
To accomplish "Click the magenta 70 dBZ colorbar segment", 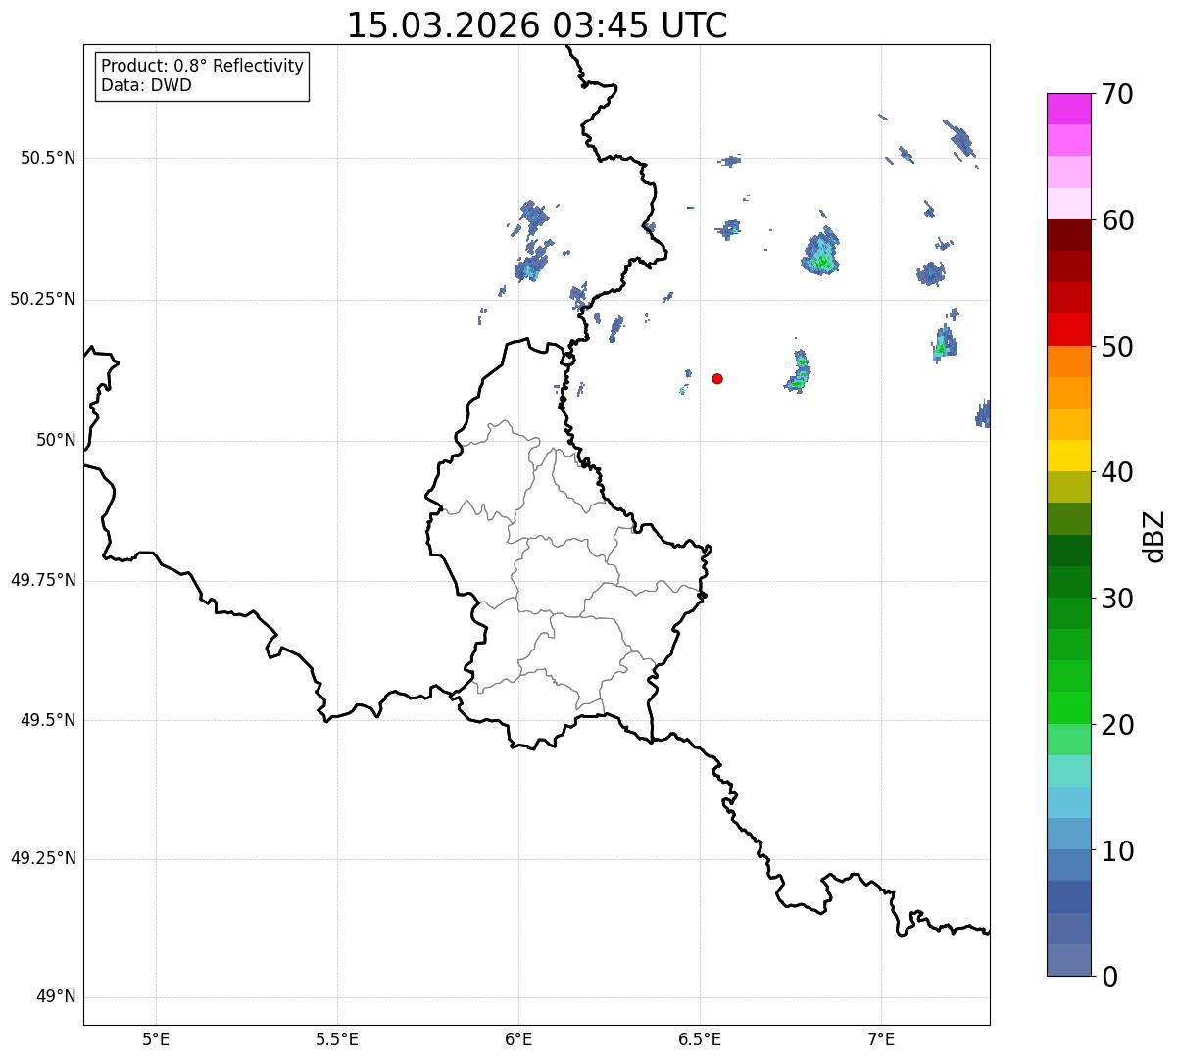I will point(1069,109).
